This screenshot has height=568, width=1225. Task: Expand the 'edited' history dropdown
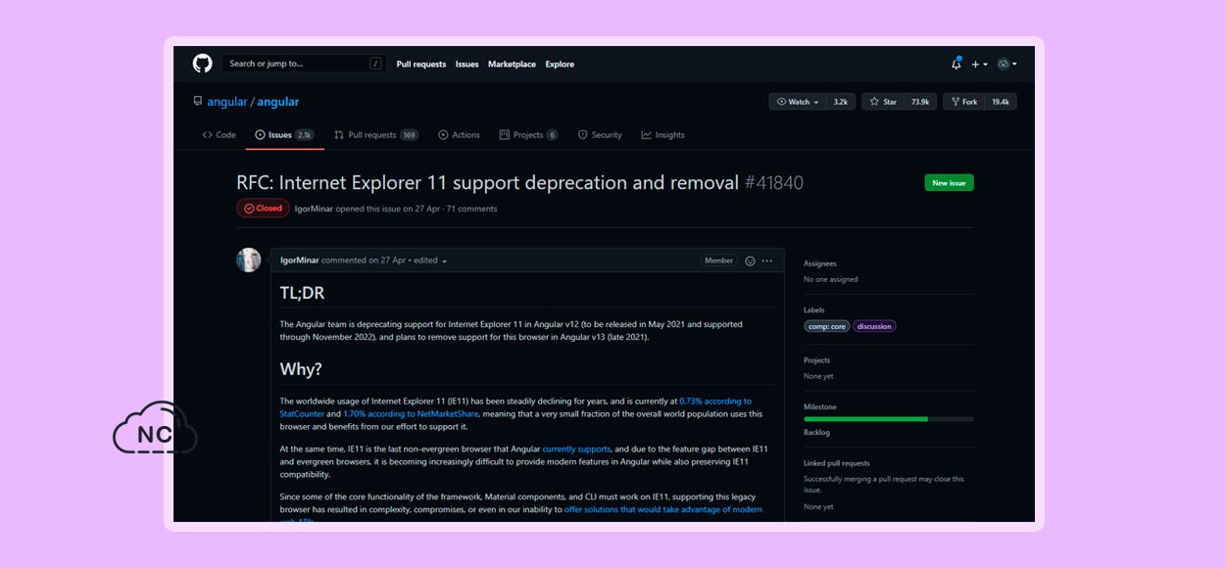[430, 260]
